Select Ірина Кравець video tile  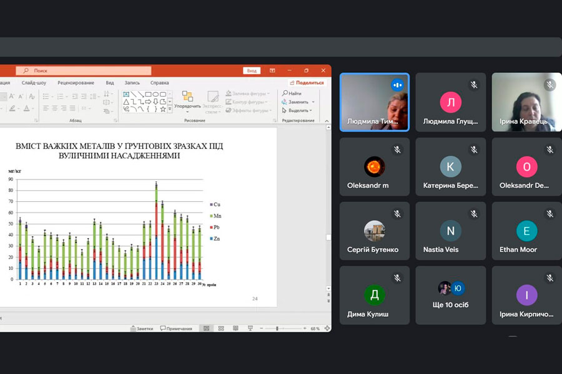coord(526,102)
